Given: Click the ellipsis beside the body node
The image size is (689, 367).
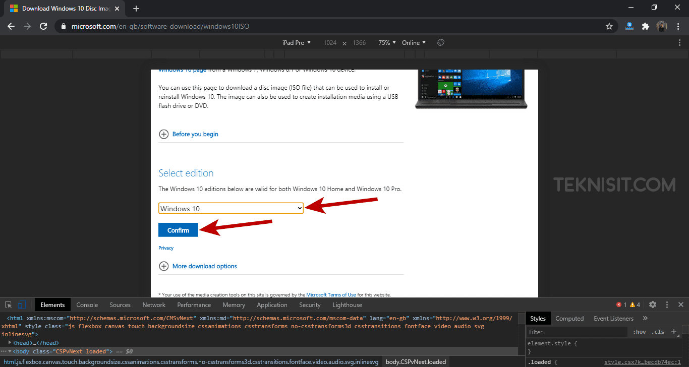Looking at the screenshot, I should (x=4, y=351).
